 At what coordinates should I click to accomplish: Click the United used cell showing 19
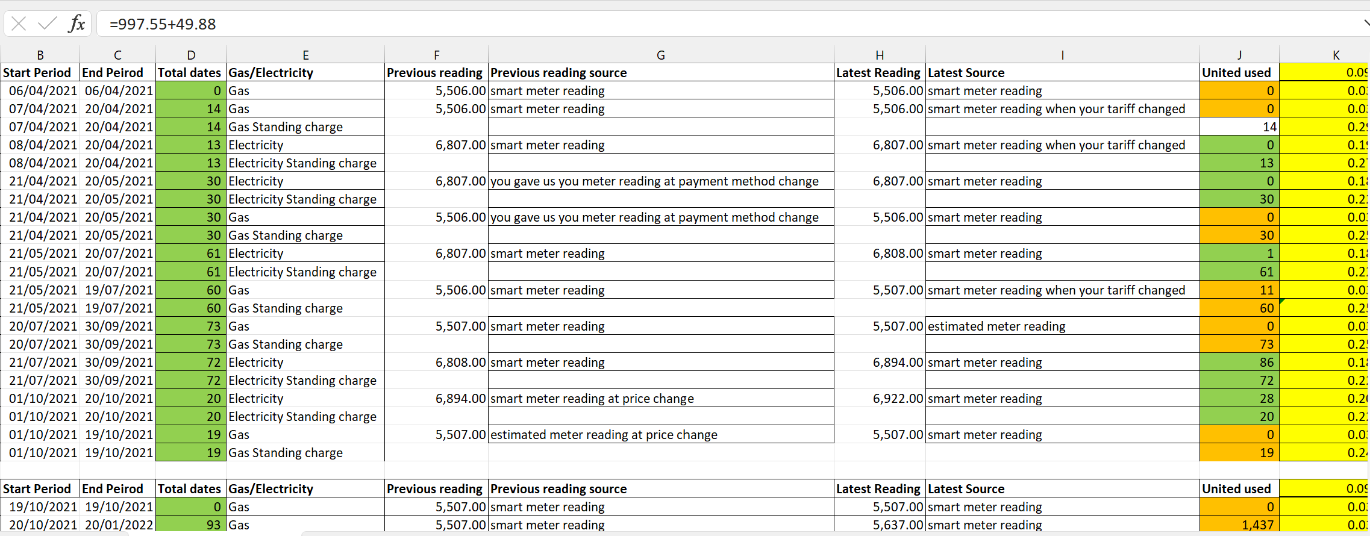tap(1239, 452)
